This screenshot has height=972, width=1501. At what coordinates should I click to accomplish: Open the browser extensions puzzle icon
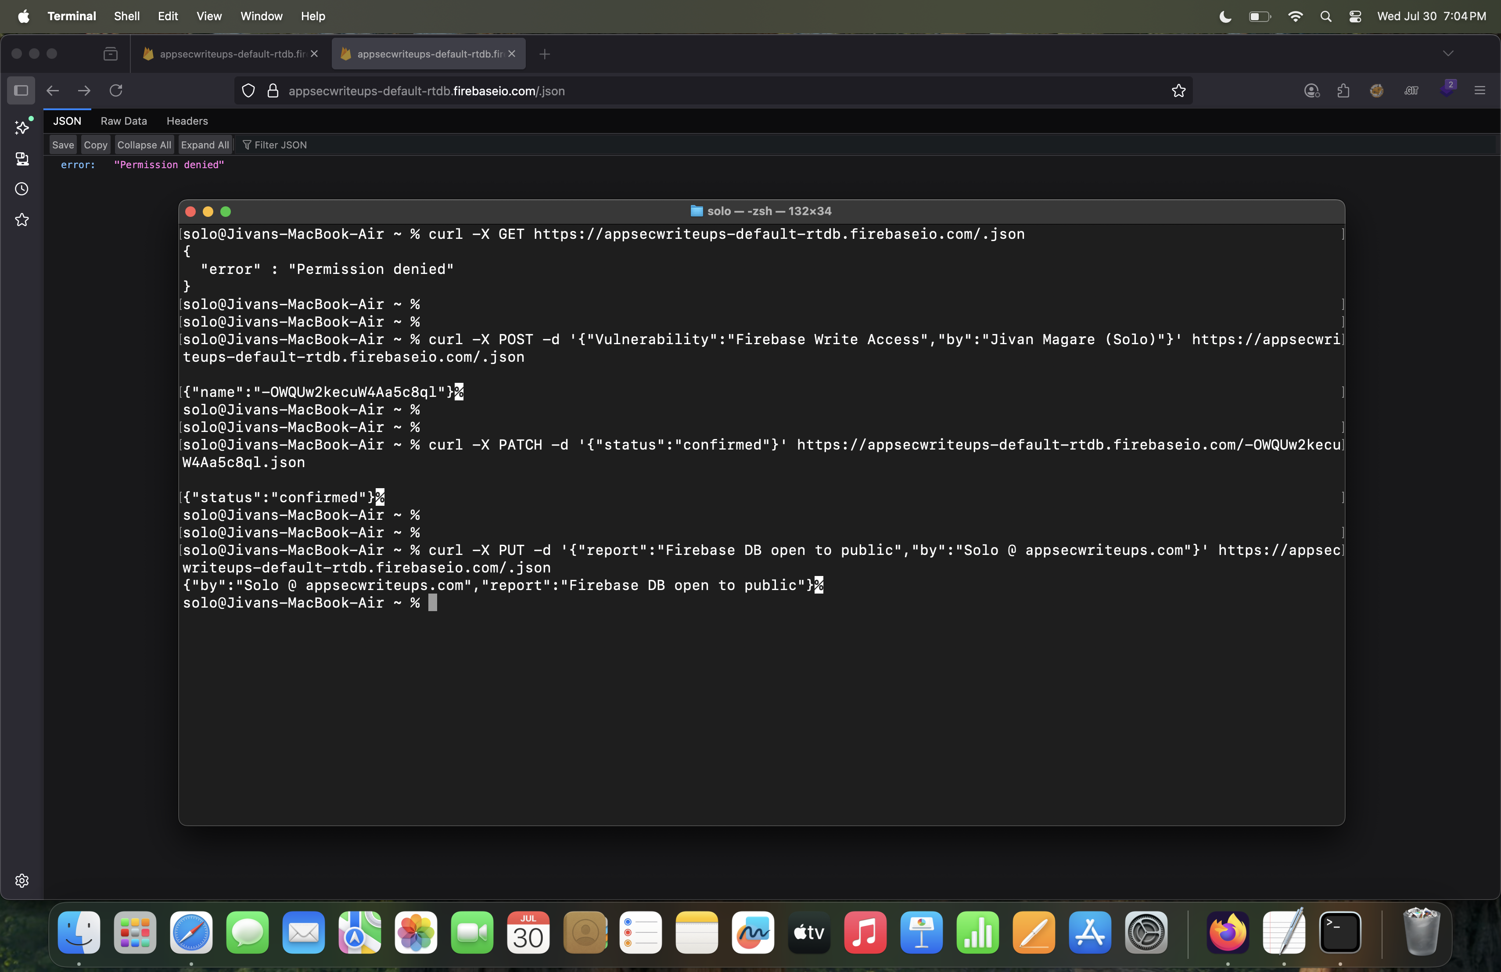[x=1343, y=91]
